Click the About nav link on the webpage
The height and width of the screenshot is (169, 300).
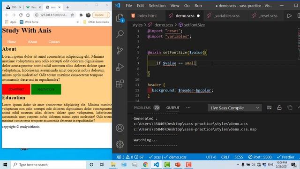(32, 42)
